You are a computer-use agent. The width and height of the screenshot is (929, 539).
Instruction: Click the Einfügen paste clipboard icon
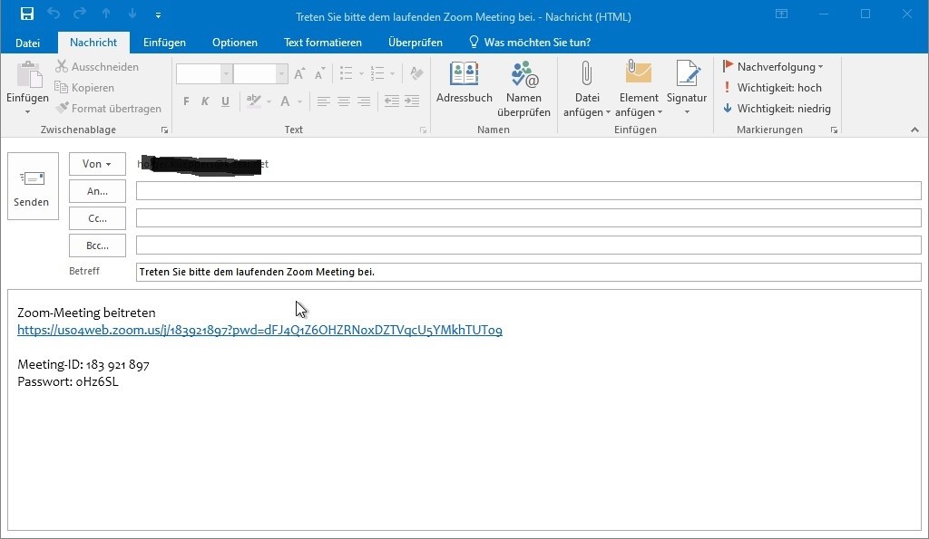pyautogui.click(x=28, y=74)
